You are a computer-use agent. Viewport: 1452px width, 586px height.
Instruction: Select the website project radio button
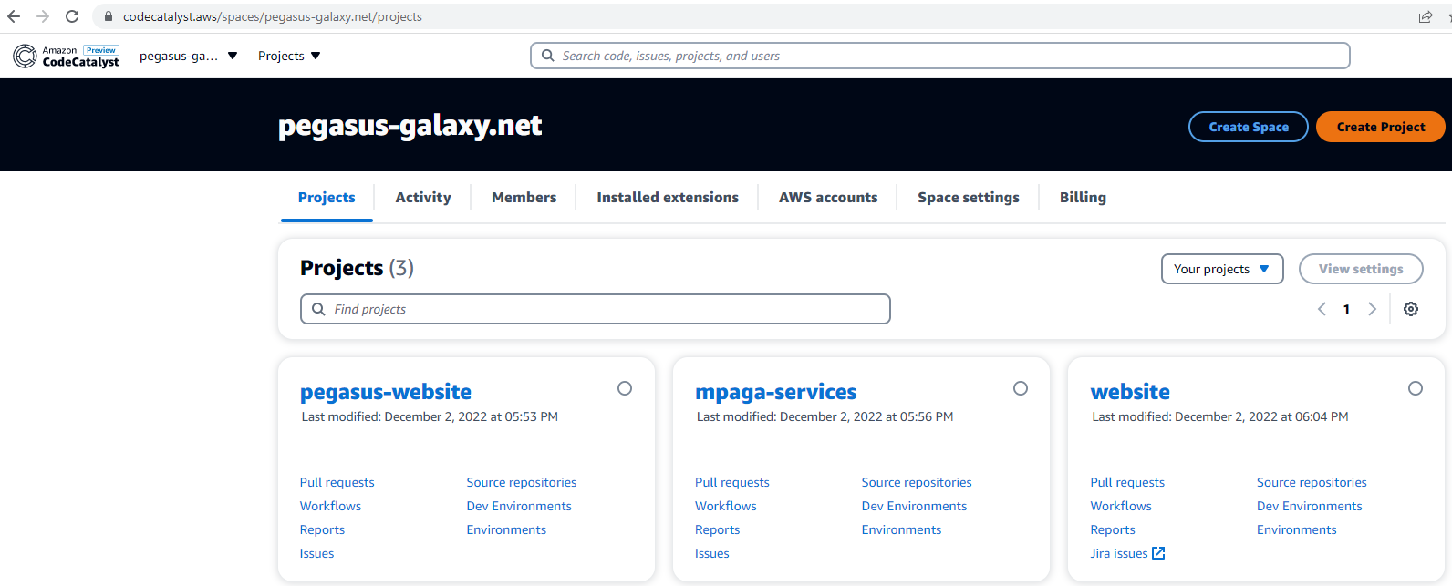click(1416, 388)
